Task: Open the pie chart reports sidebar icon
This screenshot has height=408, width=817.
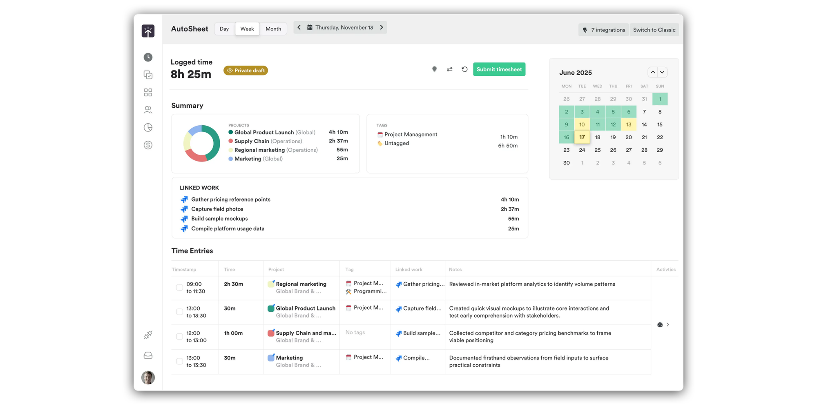Action: pos(148,127)
